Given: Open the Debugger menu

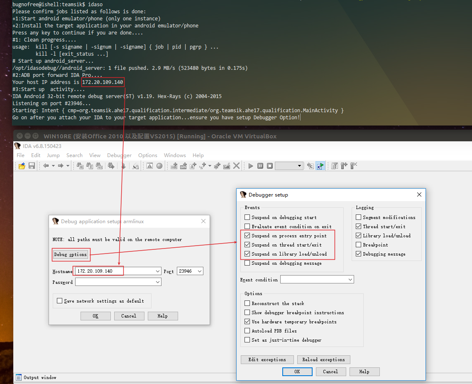Looking at the screenshot, I should point(119,155).
